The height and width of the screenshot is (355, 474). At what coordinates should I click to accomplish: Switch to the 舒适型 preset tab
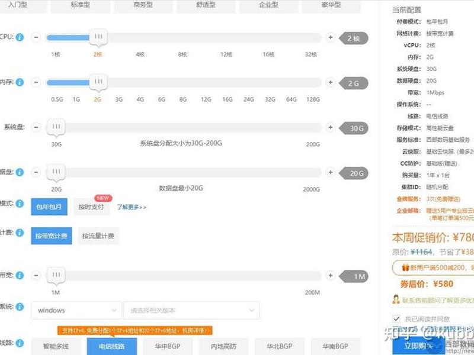pos(206,5)
